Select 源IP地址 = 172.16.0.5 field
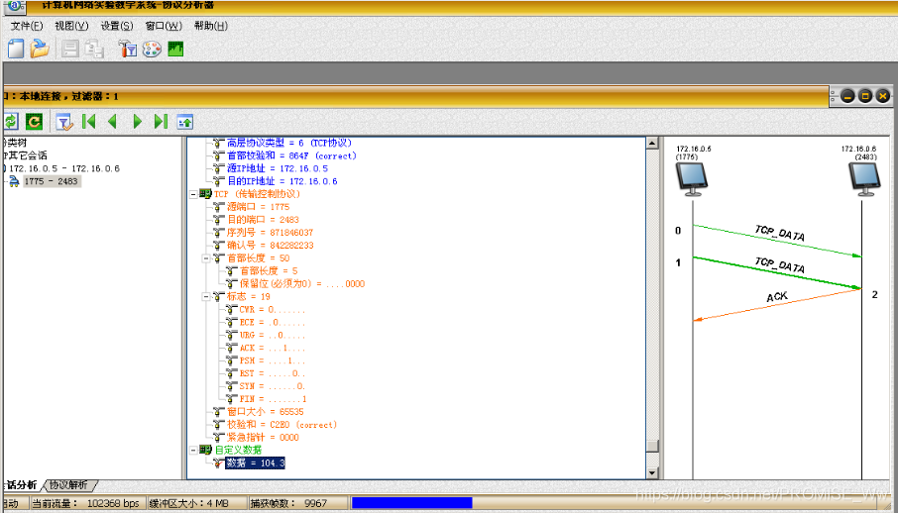The width and height of the screenshot is (898, 513). (x=278, y=168)
